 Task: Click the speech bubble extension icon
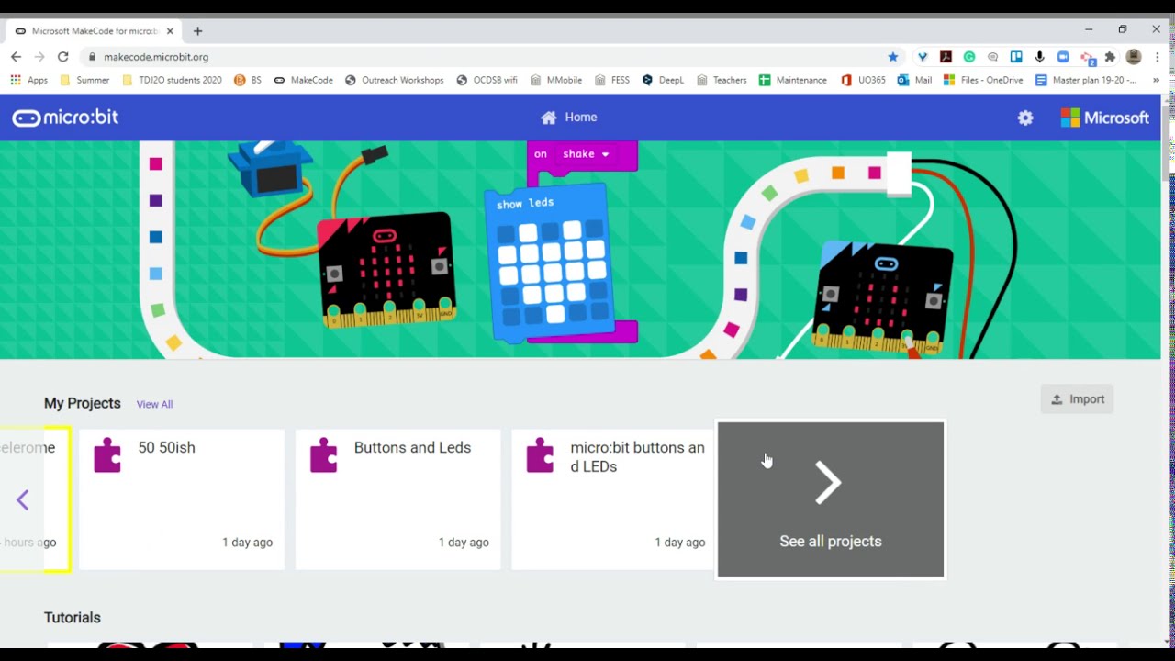coord(993,57)
